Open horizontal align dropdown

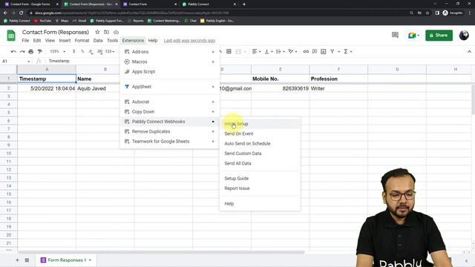click(256, 51)
